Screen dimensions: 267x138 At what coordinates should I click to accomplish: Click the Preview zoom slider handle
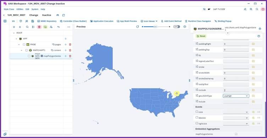click(155, 27)
